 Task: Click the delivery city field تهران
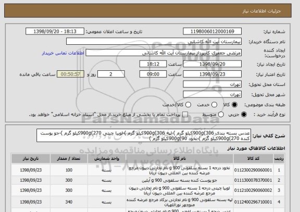coord(212,94)
